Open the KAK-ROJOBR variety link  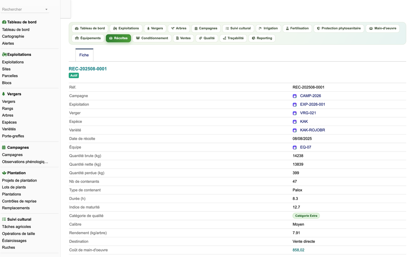click(x=313, y=130)
